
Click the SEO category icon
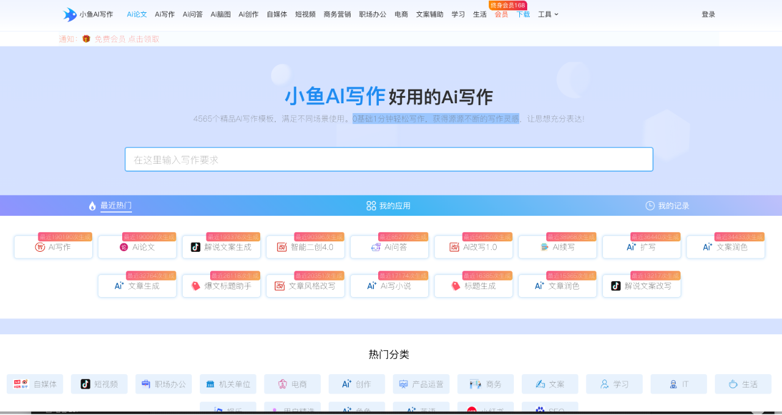[540, 410]
